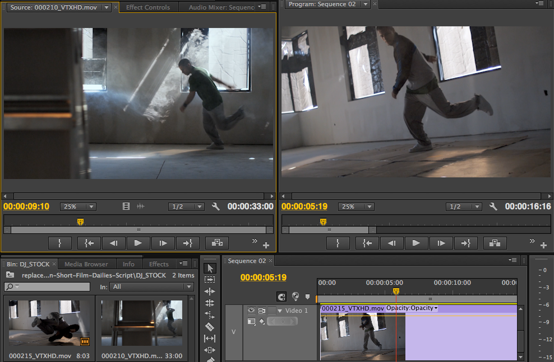Go to In point in Program monitor
Viewport: 554px width, 362px height.
point(367,243)
